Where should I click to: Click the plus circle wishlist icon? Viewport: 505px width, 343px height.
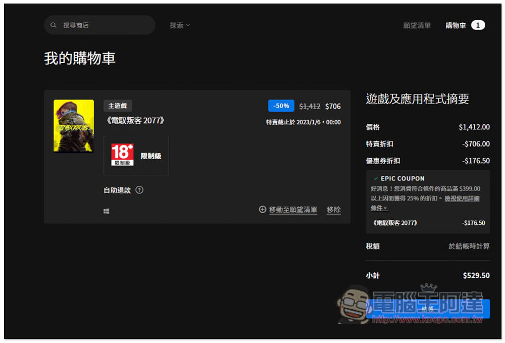tap(263, 209)
